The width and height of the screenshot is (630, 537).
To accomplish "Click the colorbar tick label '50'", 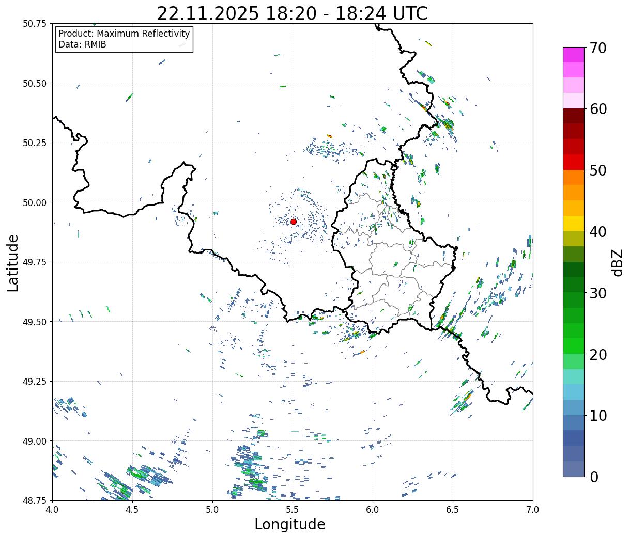I will click(x=597, y=170).
